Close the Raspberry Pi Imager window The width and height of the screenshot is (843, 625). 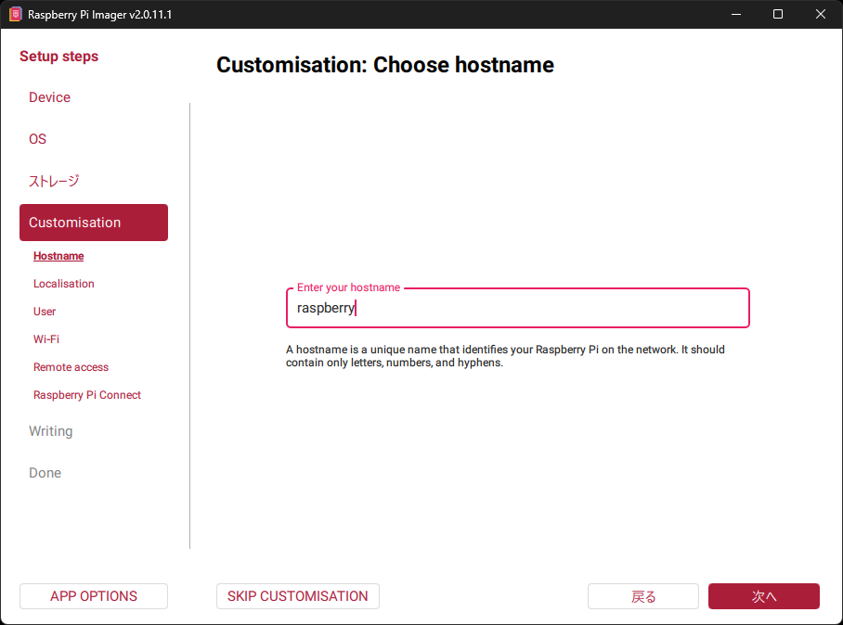[x=821, y=14]
